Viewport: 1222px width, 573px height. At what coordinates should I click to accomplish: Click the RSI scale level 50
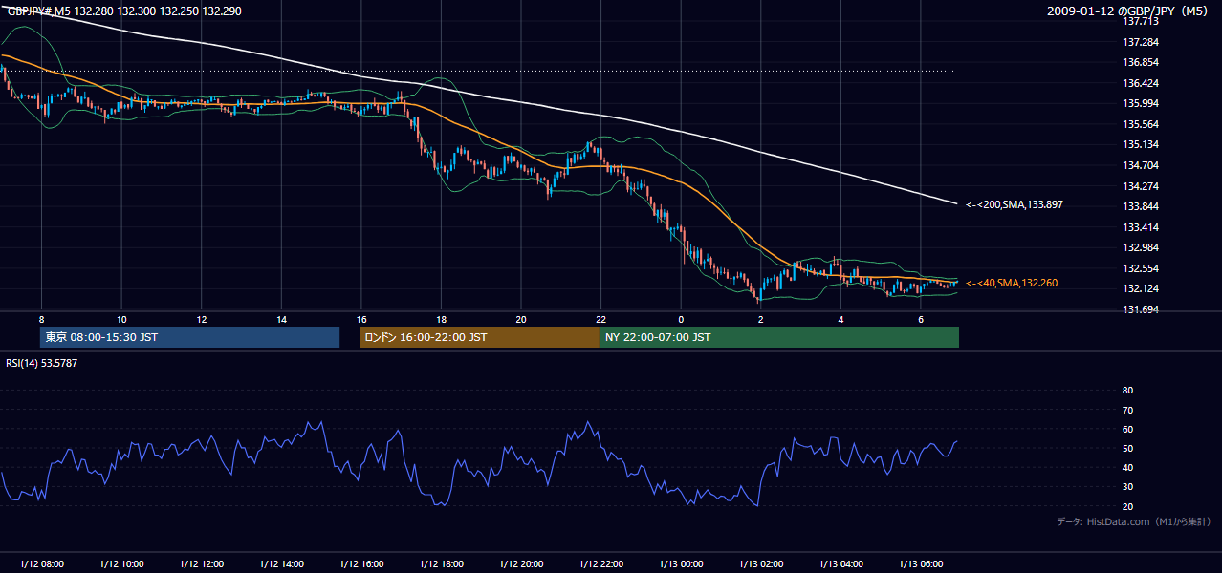(1127, 449)
